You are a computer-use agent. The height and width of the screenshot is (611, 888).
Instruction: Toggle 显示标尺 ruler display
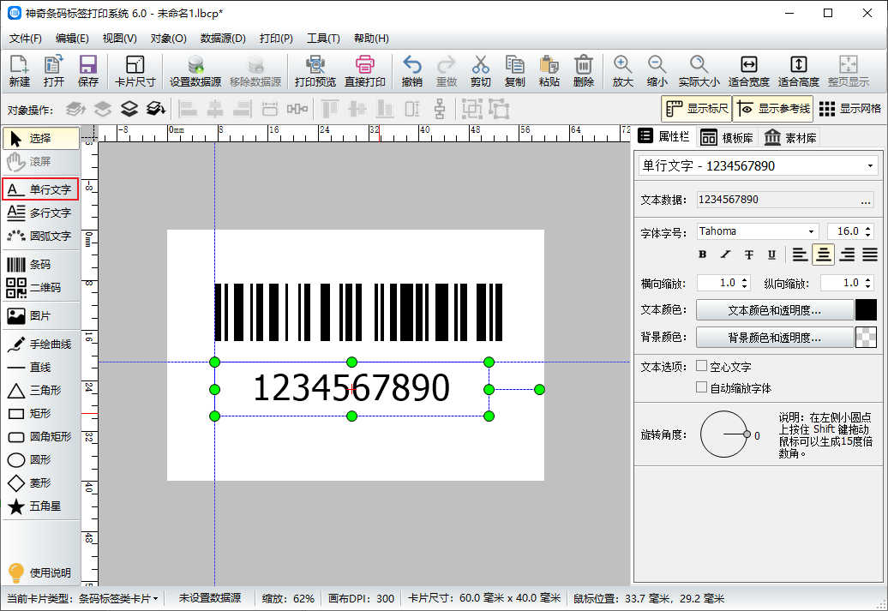[x=697, y=109]
